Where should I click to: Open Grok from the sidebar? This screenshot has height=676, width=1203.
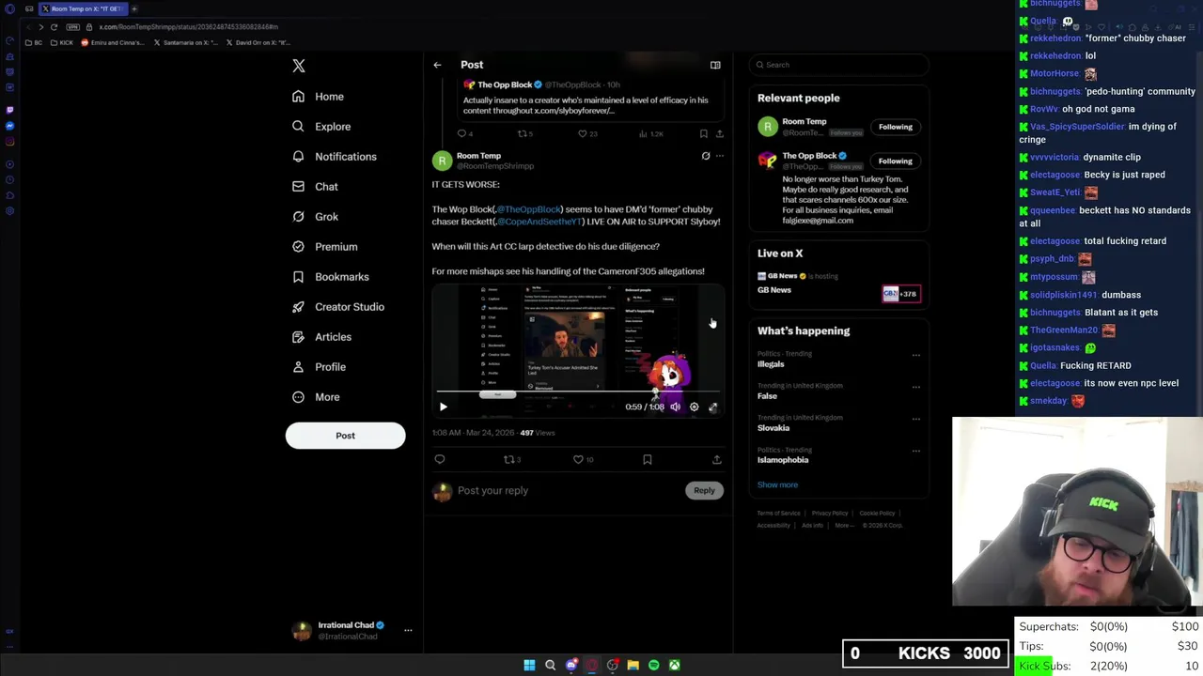(315, 217)
